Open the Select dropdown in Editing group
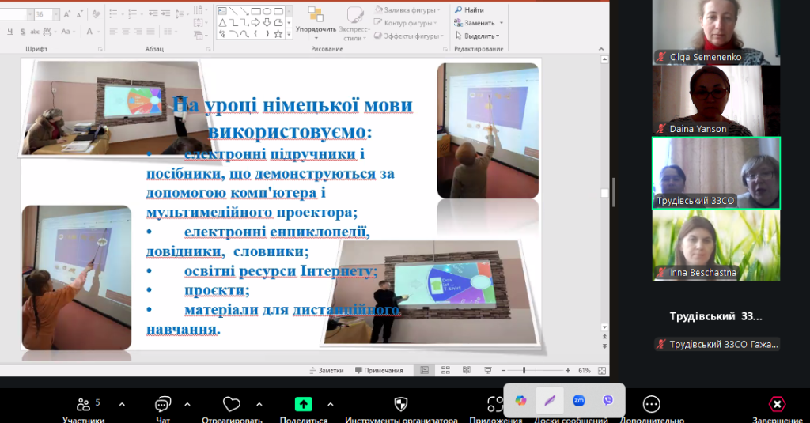The image size is (810, 423). point(480,36)
